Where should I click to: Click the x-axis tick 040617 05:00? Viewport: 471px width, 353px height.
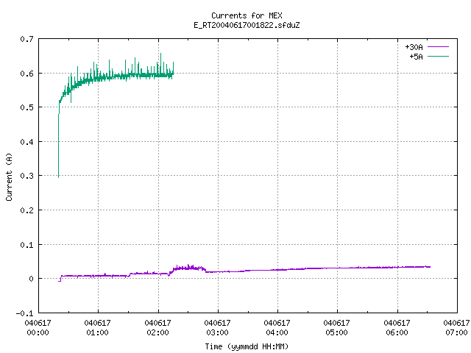pyautogui.click(x=337, y=328)
